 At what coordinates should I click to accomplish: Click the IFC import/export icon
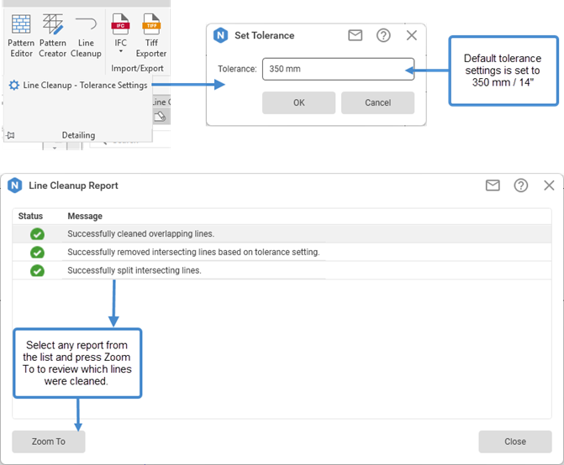pyautogui.click(x=120, y=24)
